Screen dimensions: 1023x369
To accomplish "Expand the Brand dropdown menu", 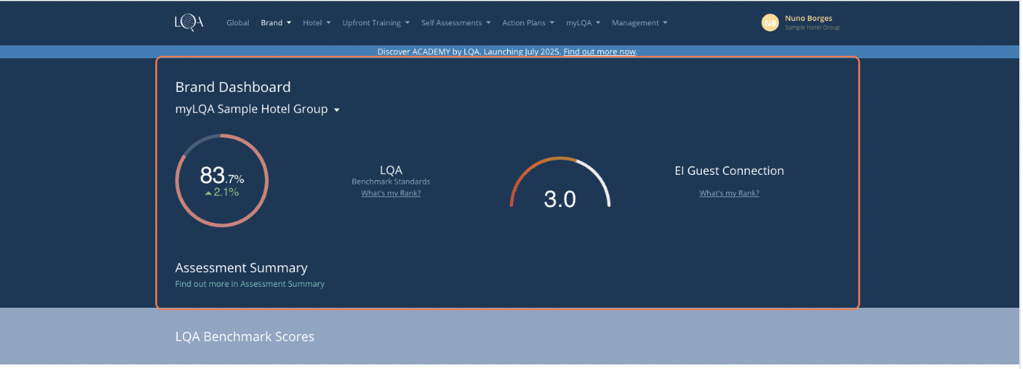I will point(276,23).
